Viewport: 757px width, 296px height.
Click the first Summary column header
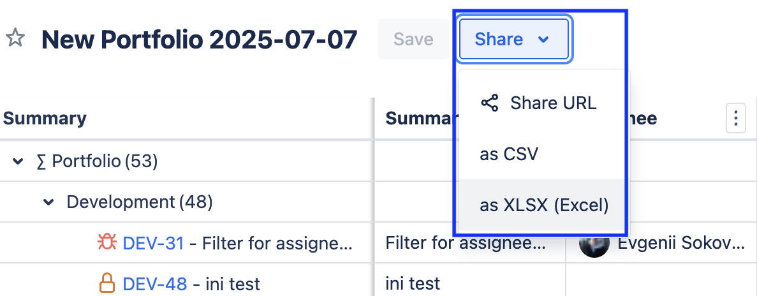pyautogui.click(x=45, y=119)
